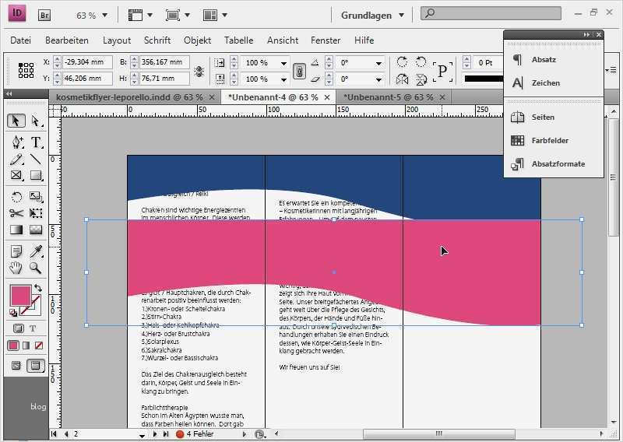
Task: Rotate selection 90° clockwise
Action: 402,62
